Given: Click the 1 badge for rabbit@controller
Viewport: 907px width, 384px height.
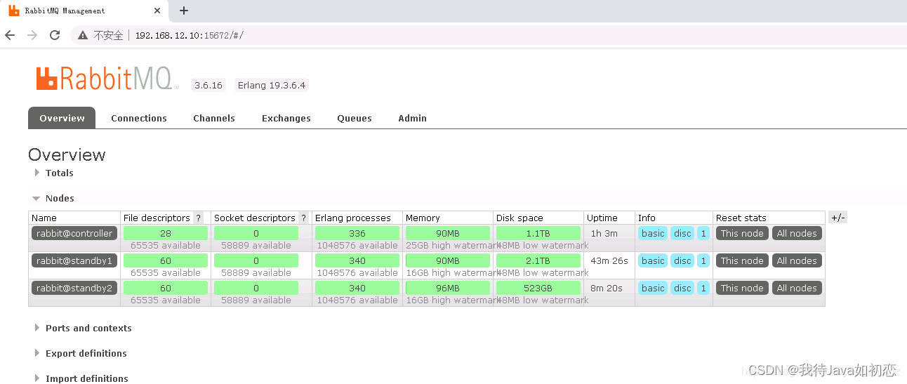Looking at the screenshot, I should point(703,233).
